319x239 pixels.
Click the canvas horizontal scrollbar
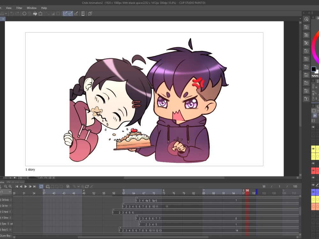[x=174, y=177]
